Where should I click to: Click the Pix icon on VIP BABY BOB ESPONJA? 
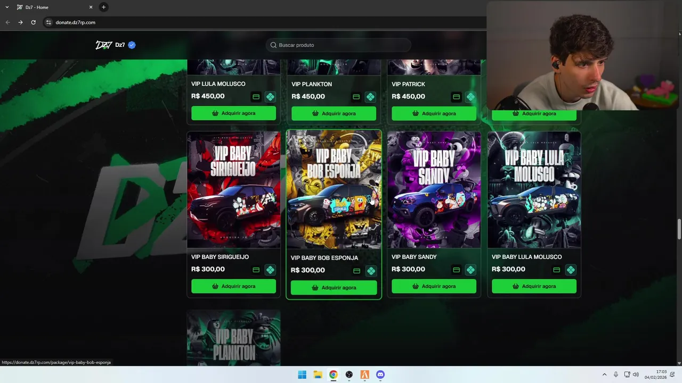[x=371, y=271]
